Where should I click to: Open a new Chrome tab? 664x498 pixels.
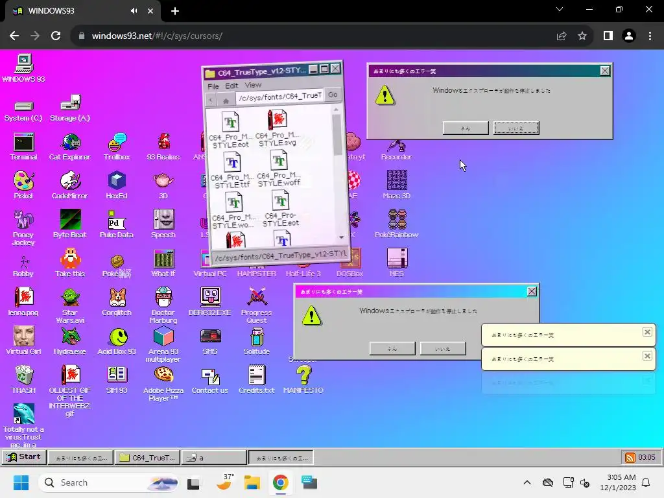coord(175,11)
